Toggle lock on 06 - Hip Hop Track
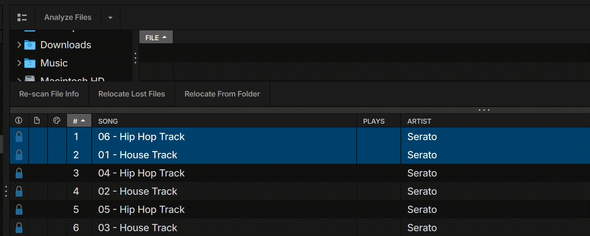This screenshot has width=590, height=236. (19, 137)
